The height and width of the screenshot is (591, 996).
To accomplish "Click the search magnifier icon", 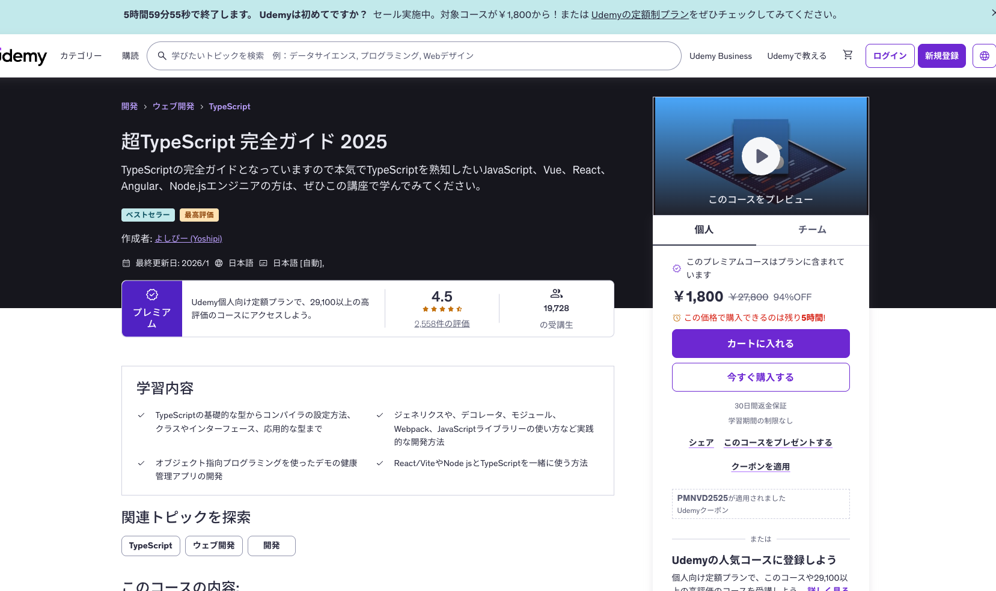I will tap(162, 55).
